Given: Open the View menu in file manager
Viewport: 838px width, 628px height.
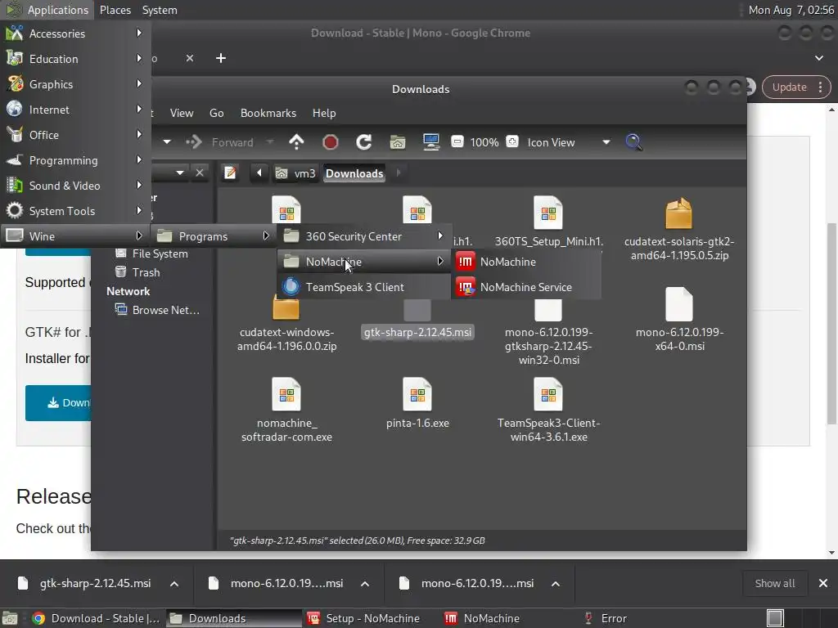Looking at the screenshot, I should (x=182, y=113).
